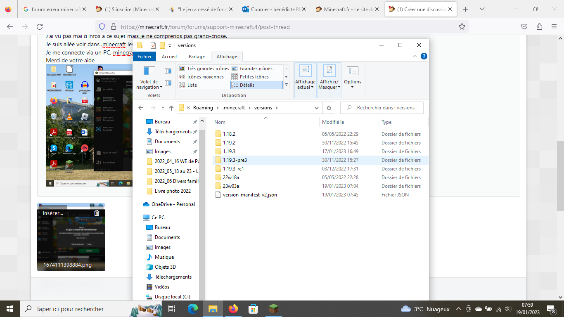This screenshot has width=564, height=317.
Task: Open Livre photo 2022 folder
Action: pos(173,191)
